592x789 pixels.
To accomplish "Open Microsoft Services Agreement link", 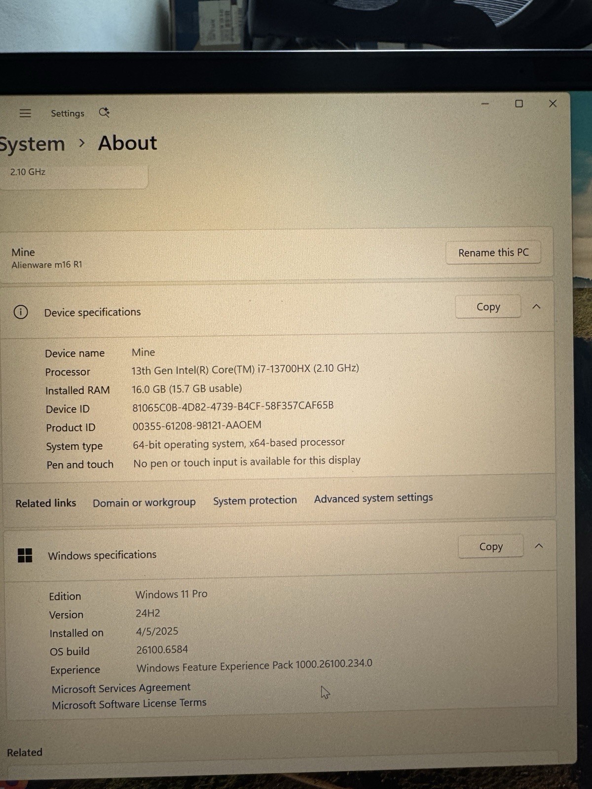I will [x=121, y=688].
